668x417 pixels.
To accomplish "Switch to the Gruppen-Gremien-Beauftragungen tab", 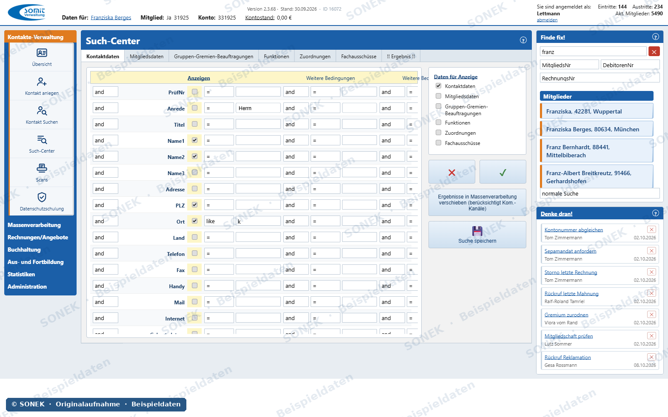I will coord(214,57).
